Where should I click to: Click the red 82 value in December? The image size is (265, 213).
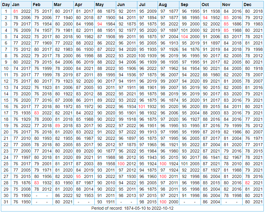(247, 183)
